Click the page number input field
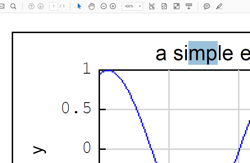 click(54, 6)
